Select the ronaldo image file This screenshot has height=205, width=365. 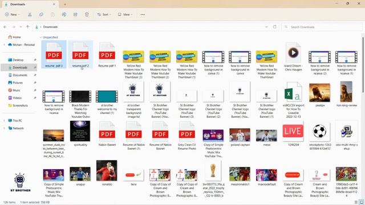107,173
